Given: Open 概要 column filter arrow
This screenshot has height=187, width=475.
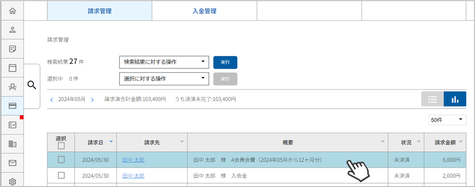Looking at the screenshot, I should [x=383, y=142].
